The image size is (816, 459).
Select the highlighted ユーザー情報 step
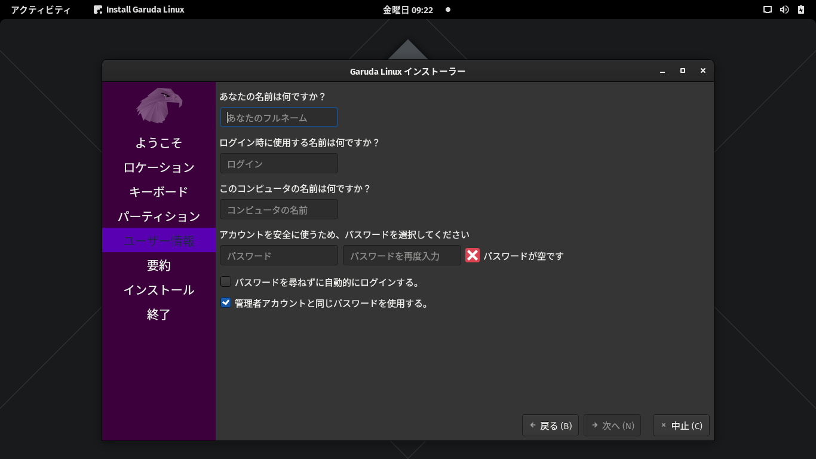point(159,240)
